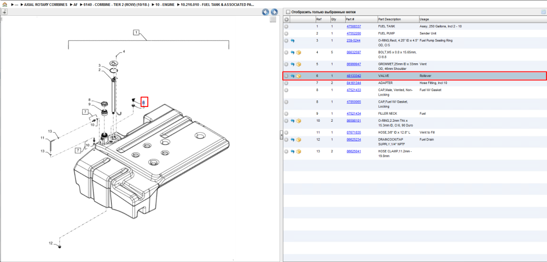Select the 'Vent to Fill' usage cell
The width and height of the screenshot is (547, 262).
coord(428,133)
